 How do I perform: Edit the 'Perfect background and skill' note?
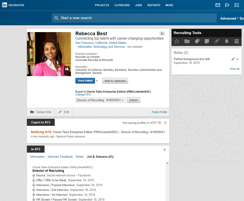[233, 59]
